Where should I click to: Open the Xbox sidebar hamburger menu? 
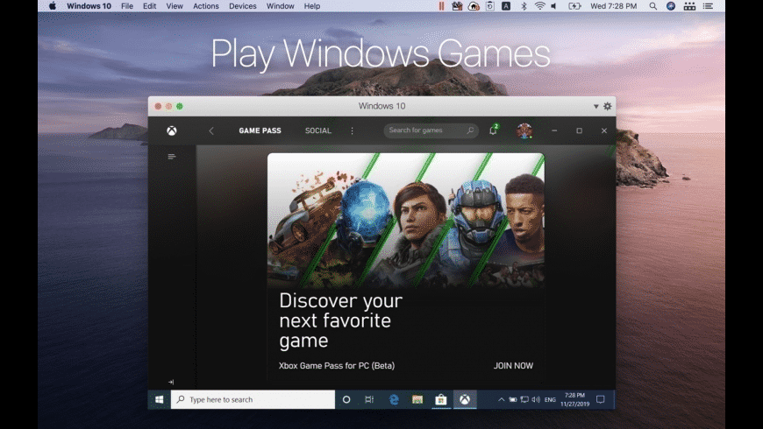[x=171, y=157]
